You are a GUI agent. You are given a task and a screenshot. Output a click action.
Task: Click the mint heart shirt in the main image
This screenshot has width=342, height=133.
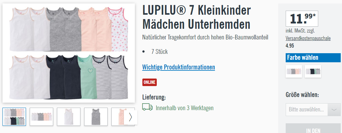(x=87, y=77)
